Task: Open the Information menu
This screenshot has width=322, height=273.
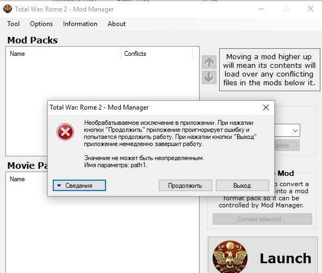Action: tap(80, 24)
